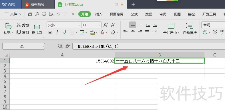This screenshot has width=225, height=110.
Task: Open the 页面布局 ribbon tab
Action: pos(117,14)
